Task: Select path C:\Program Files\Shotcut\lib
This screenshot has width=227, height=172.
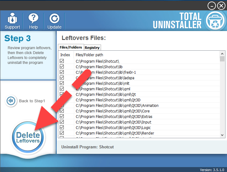Action: [x=99, y=67]
